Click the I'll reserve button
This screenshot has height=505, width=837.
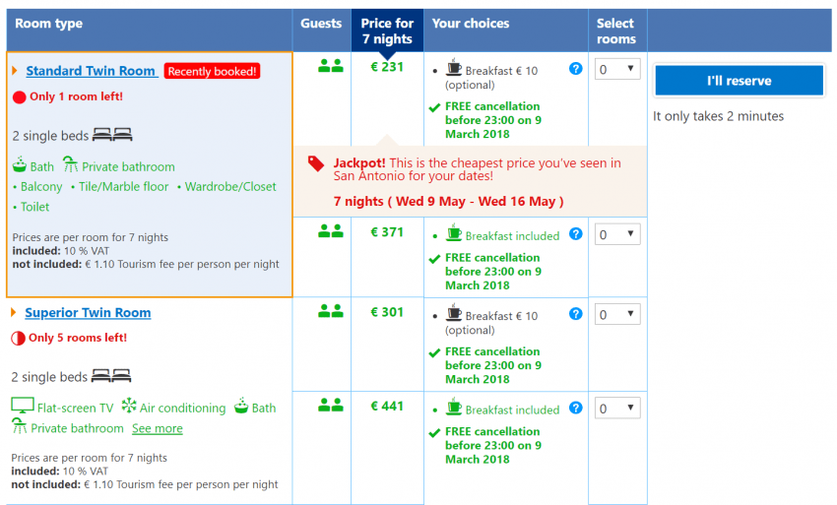pyautogui.click(x=739, y=81)
